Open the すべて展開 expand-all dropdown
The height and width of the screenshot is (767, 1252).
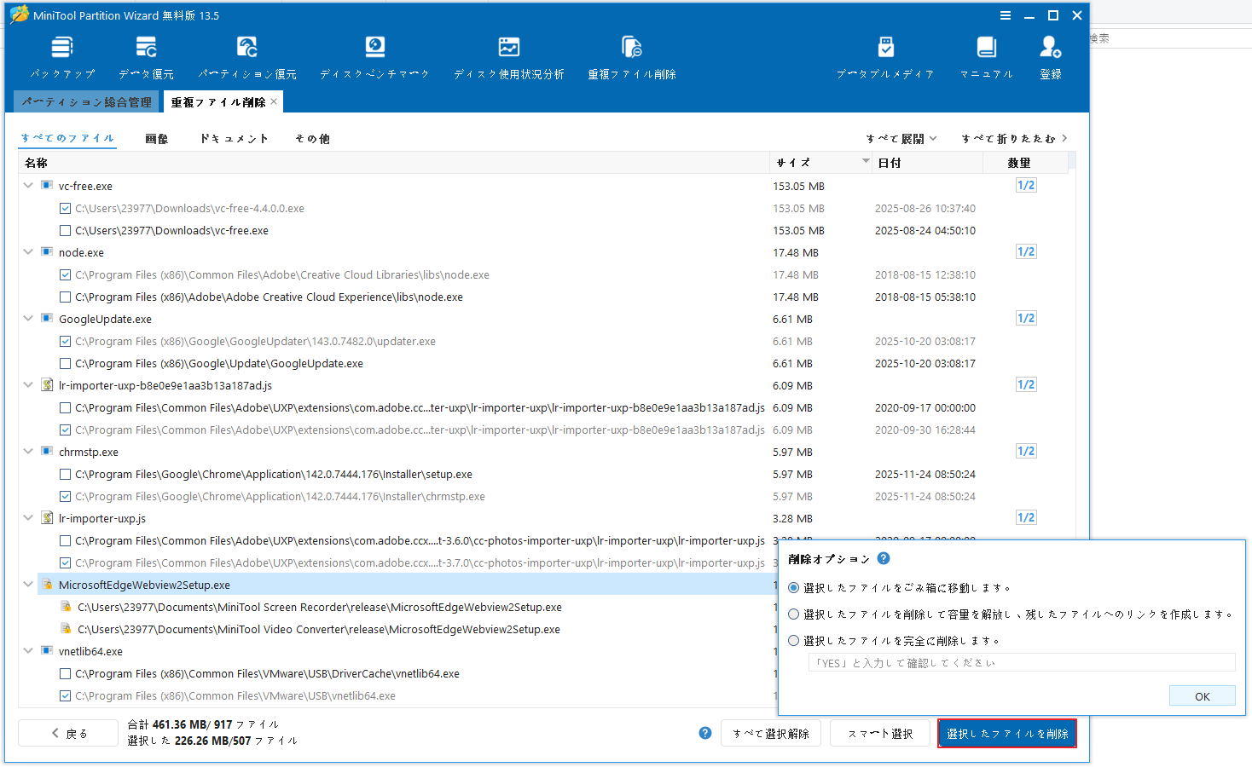pyautogui.click(x=900, y=137)
